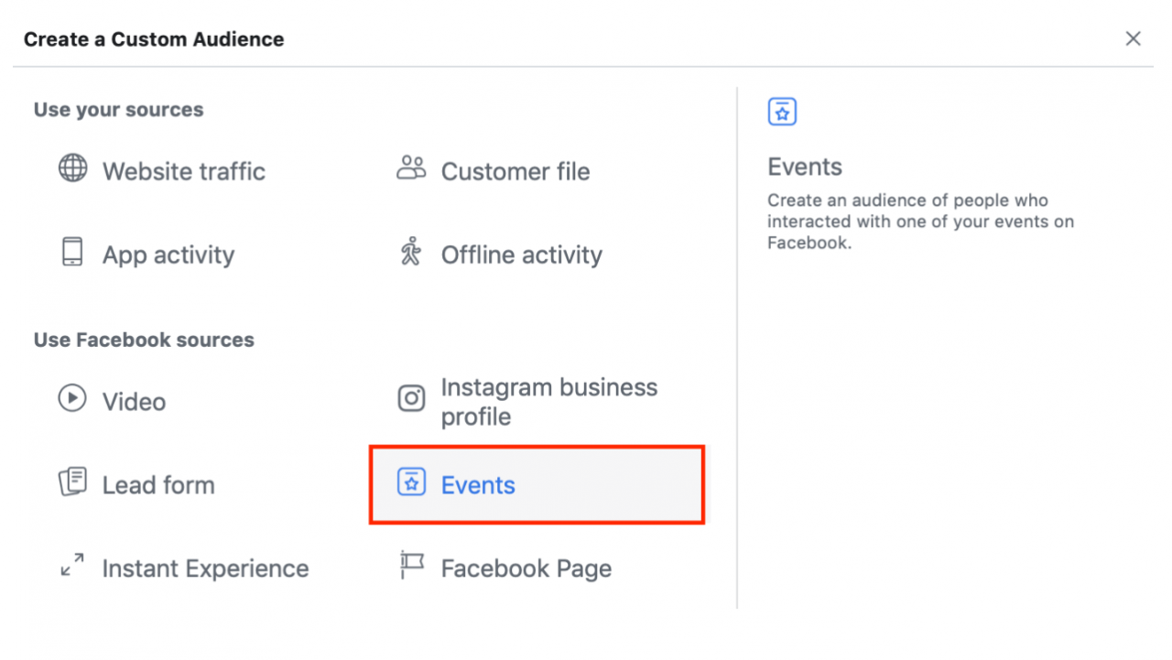Select Instagram business profile option text
Viewport: 1172px width, 660px height.
click(549, 402)
